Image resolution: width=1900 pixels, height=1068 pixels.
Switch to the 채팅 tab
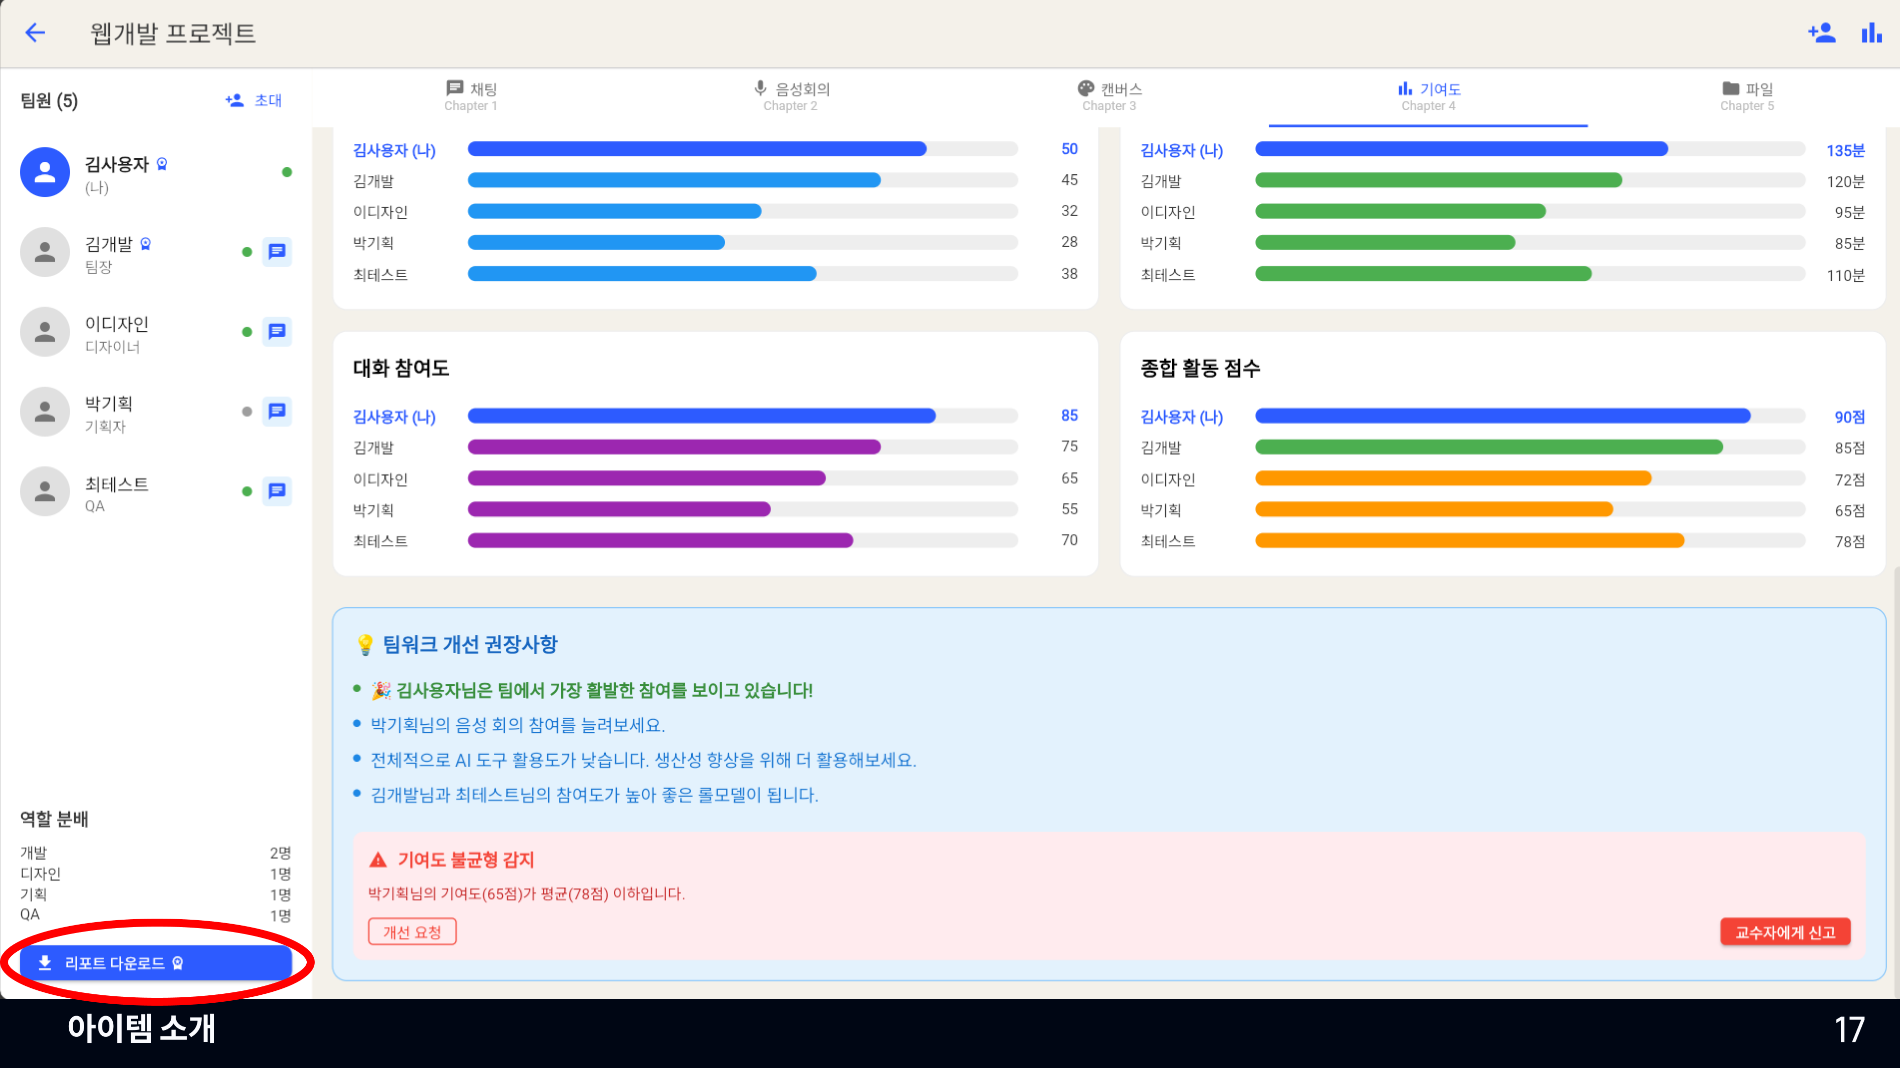[x=472, y=96]
